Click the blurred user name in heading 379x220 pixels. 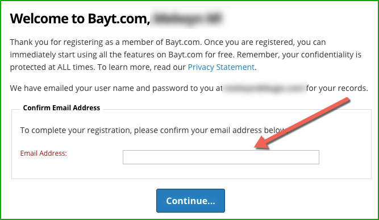point(188,18)
